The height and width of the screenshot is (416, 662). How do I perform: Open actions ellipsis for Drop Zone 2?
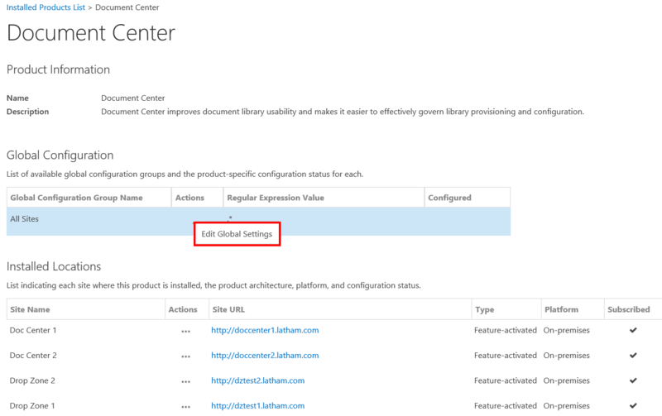tap(185, 381)
